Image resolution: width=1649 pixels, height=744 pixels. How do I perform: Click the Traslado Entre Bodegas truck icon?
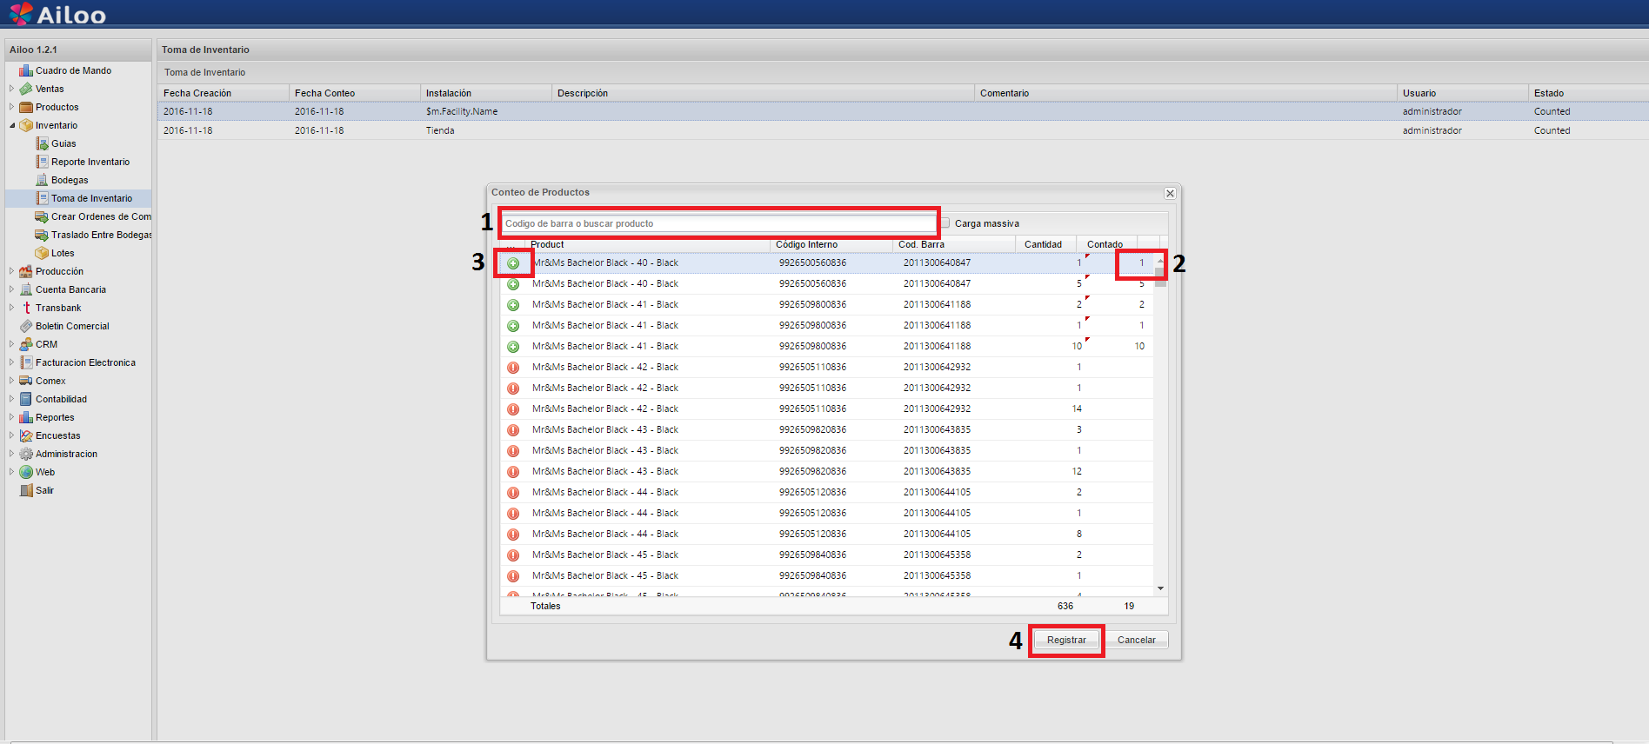tap(42, 235)
